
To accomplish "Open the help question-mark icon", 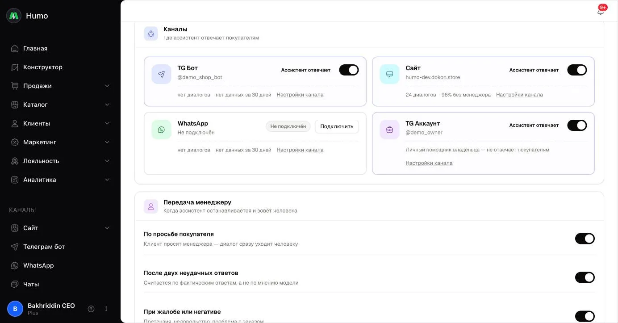I will (91, 309).
